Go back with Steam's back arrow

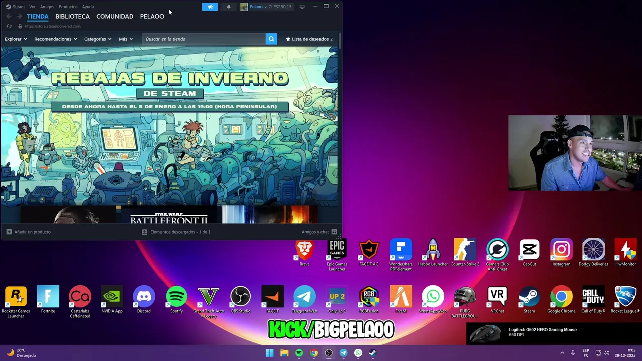tap(9, 16)
